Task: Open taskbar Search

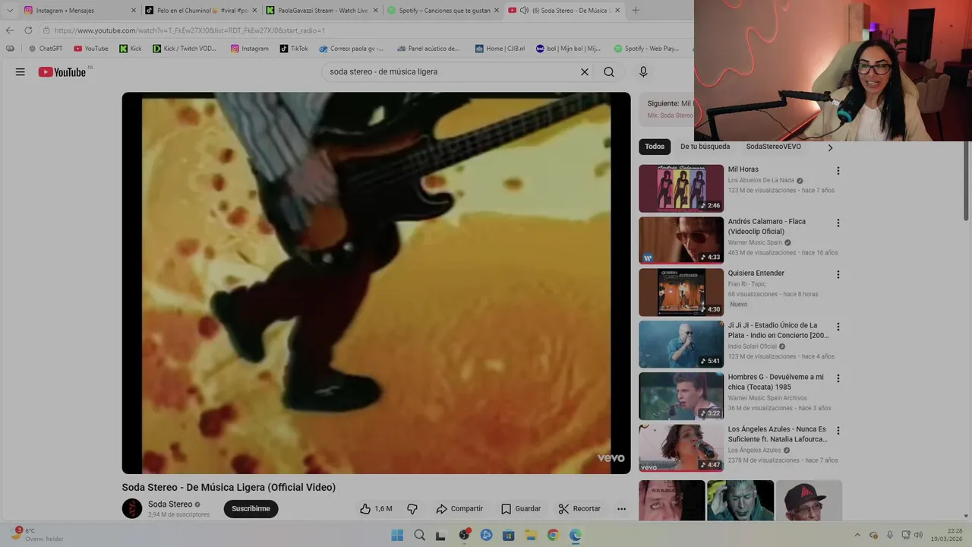Action: (419, 535)
